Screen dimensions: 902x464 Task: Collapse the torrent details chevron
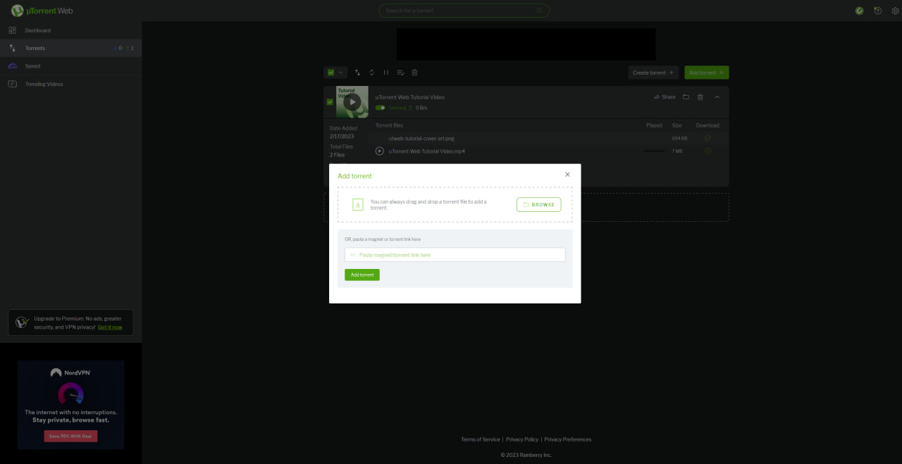click(x=717, y=97)
